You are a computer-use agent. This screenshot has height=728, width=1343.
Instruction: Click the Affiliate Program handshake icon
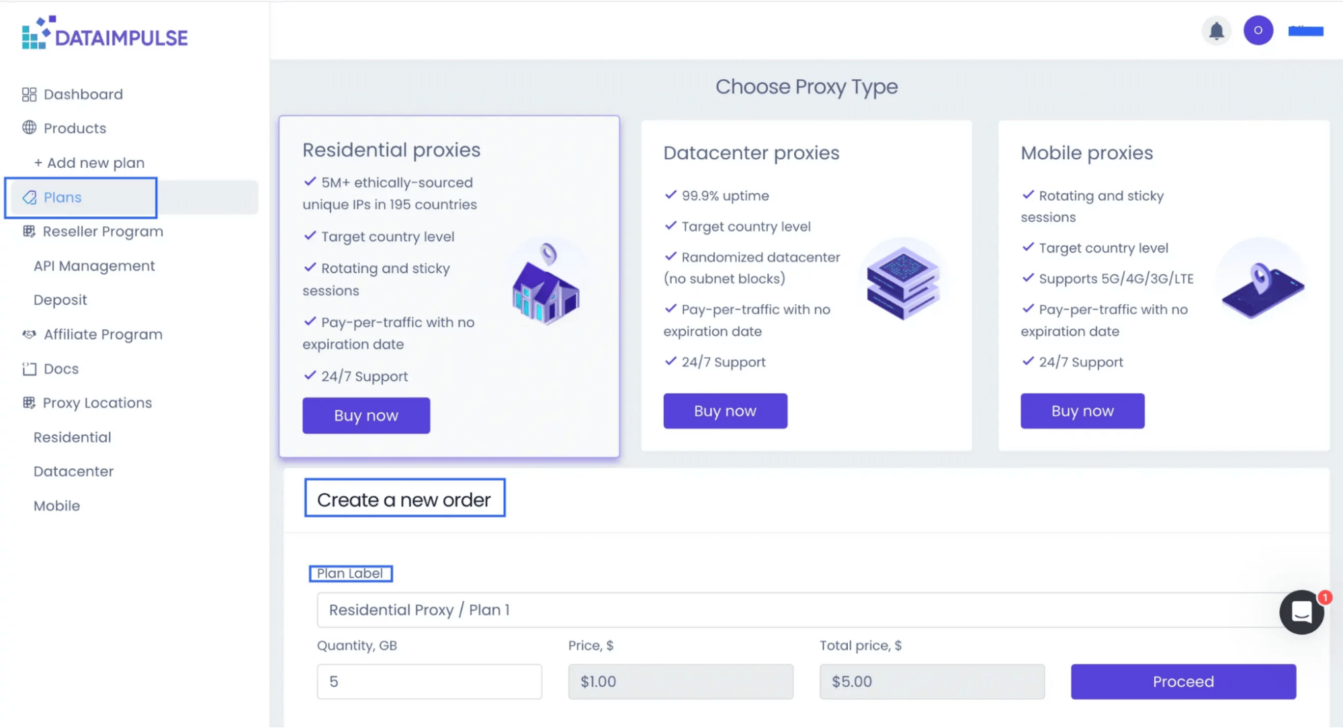[x=29, y=334]
